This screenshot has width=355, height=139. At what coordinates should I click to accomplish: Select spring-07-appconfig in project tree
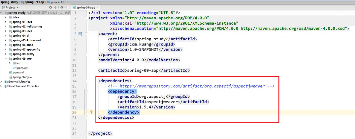point(26,50)
